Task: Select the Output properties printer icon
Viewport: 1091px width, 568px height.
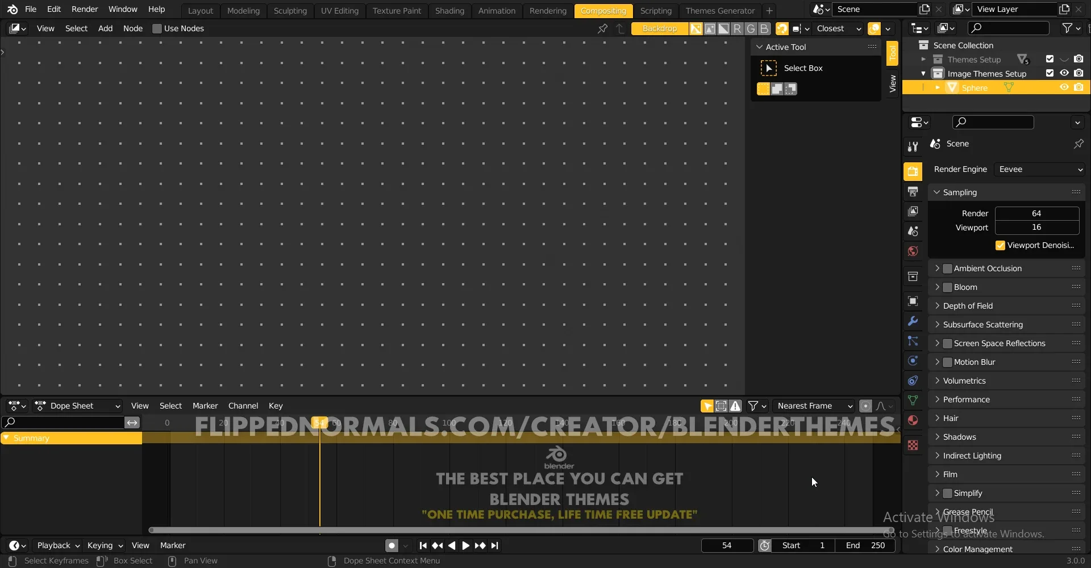Action: pos(913,191)
